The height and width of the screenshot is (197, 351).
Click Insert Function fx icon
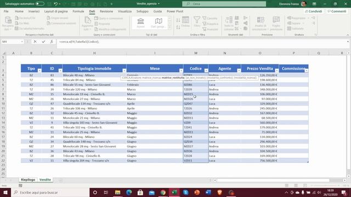pos(52,42)
